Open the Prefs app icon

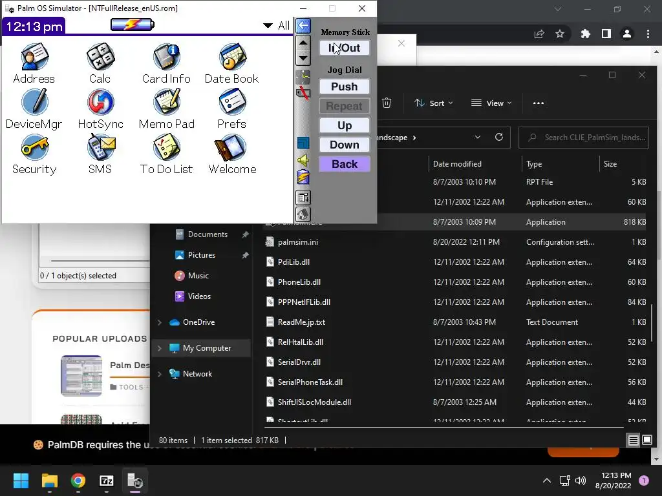tap(232, 108)
